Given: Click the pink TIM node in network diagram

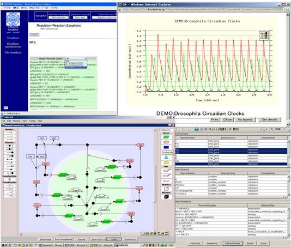Looking at the screenshot, I should [140, 145].
